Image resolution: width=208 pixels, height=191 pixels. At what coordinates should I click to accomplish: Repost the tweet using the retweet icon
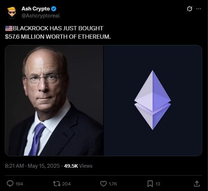(57, 184)
